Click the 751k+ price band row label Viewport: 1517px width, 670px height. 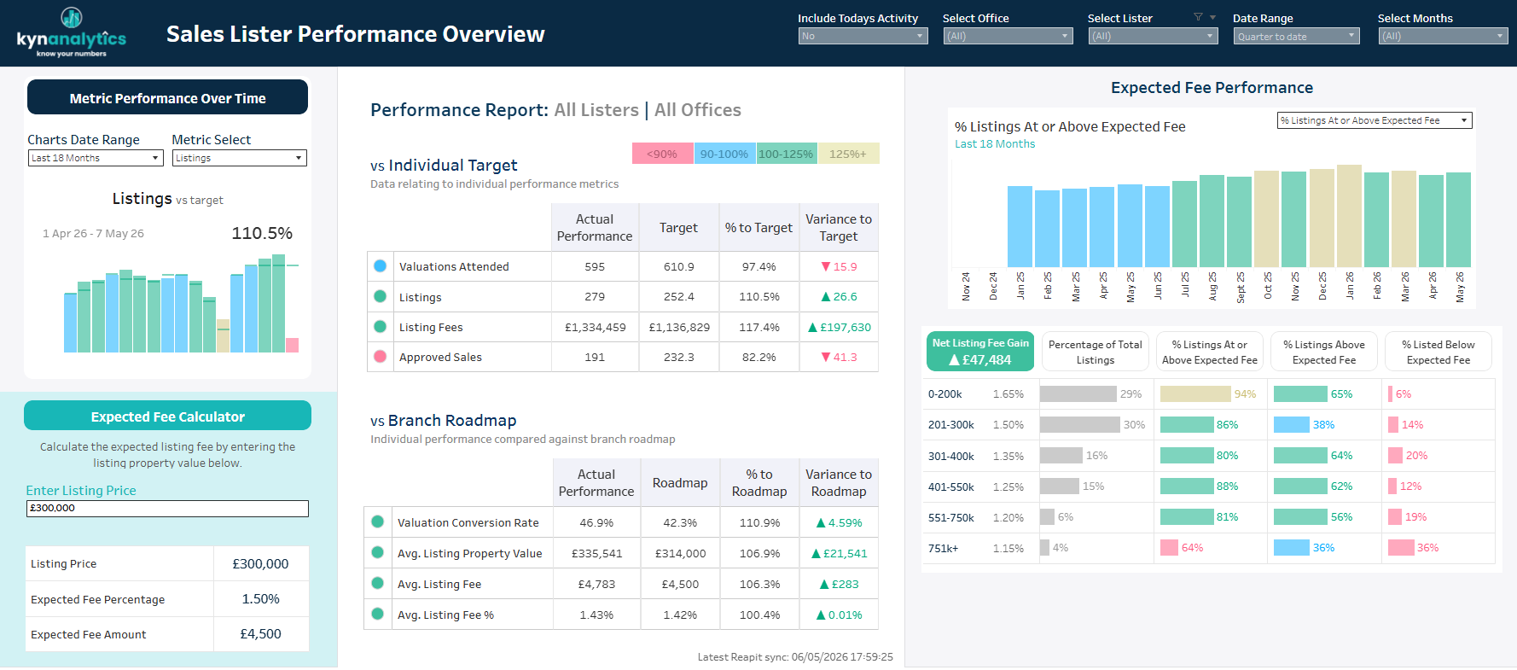(943, 548)
